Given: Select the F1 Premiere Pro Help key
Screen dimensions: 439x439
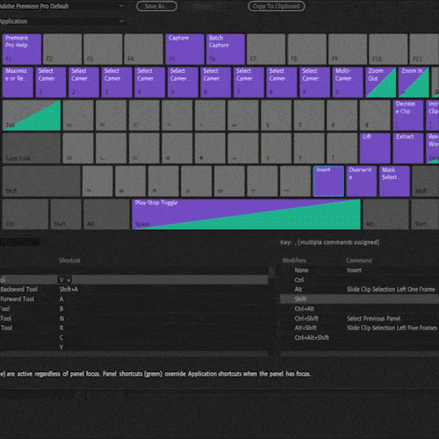Looking at the screenshot, I should (x=22, y=49).
